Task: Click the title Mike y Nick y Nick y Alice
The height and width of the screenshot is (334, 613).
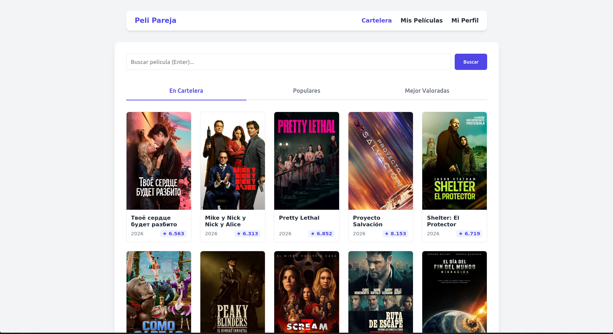Action: click(x=225, y=221)
